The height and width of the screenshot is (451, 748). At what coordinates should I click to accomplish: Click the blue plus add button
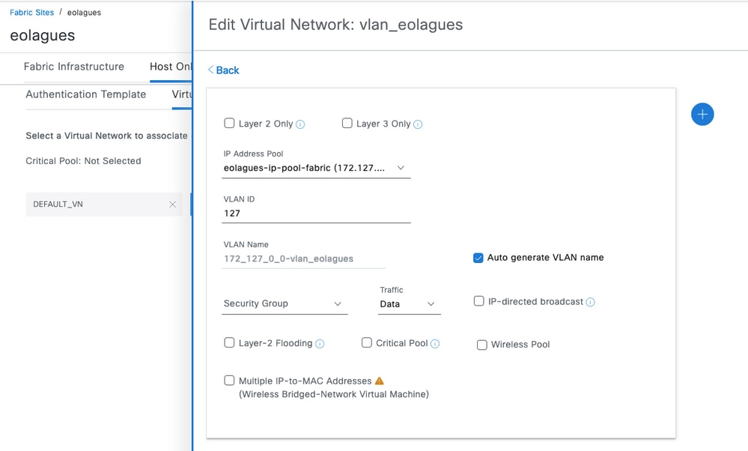[x=702, y=115]
